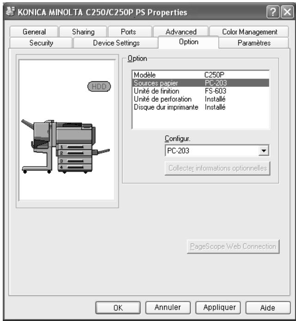This screenshot has height=321, width=296.
Task: Click the Appliquer button
Action: 218,308
